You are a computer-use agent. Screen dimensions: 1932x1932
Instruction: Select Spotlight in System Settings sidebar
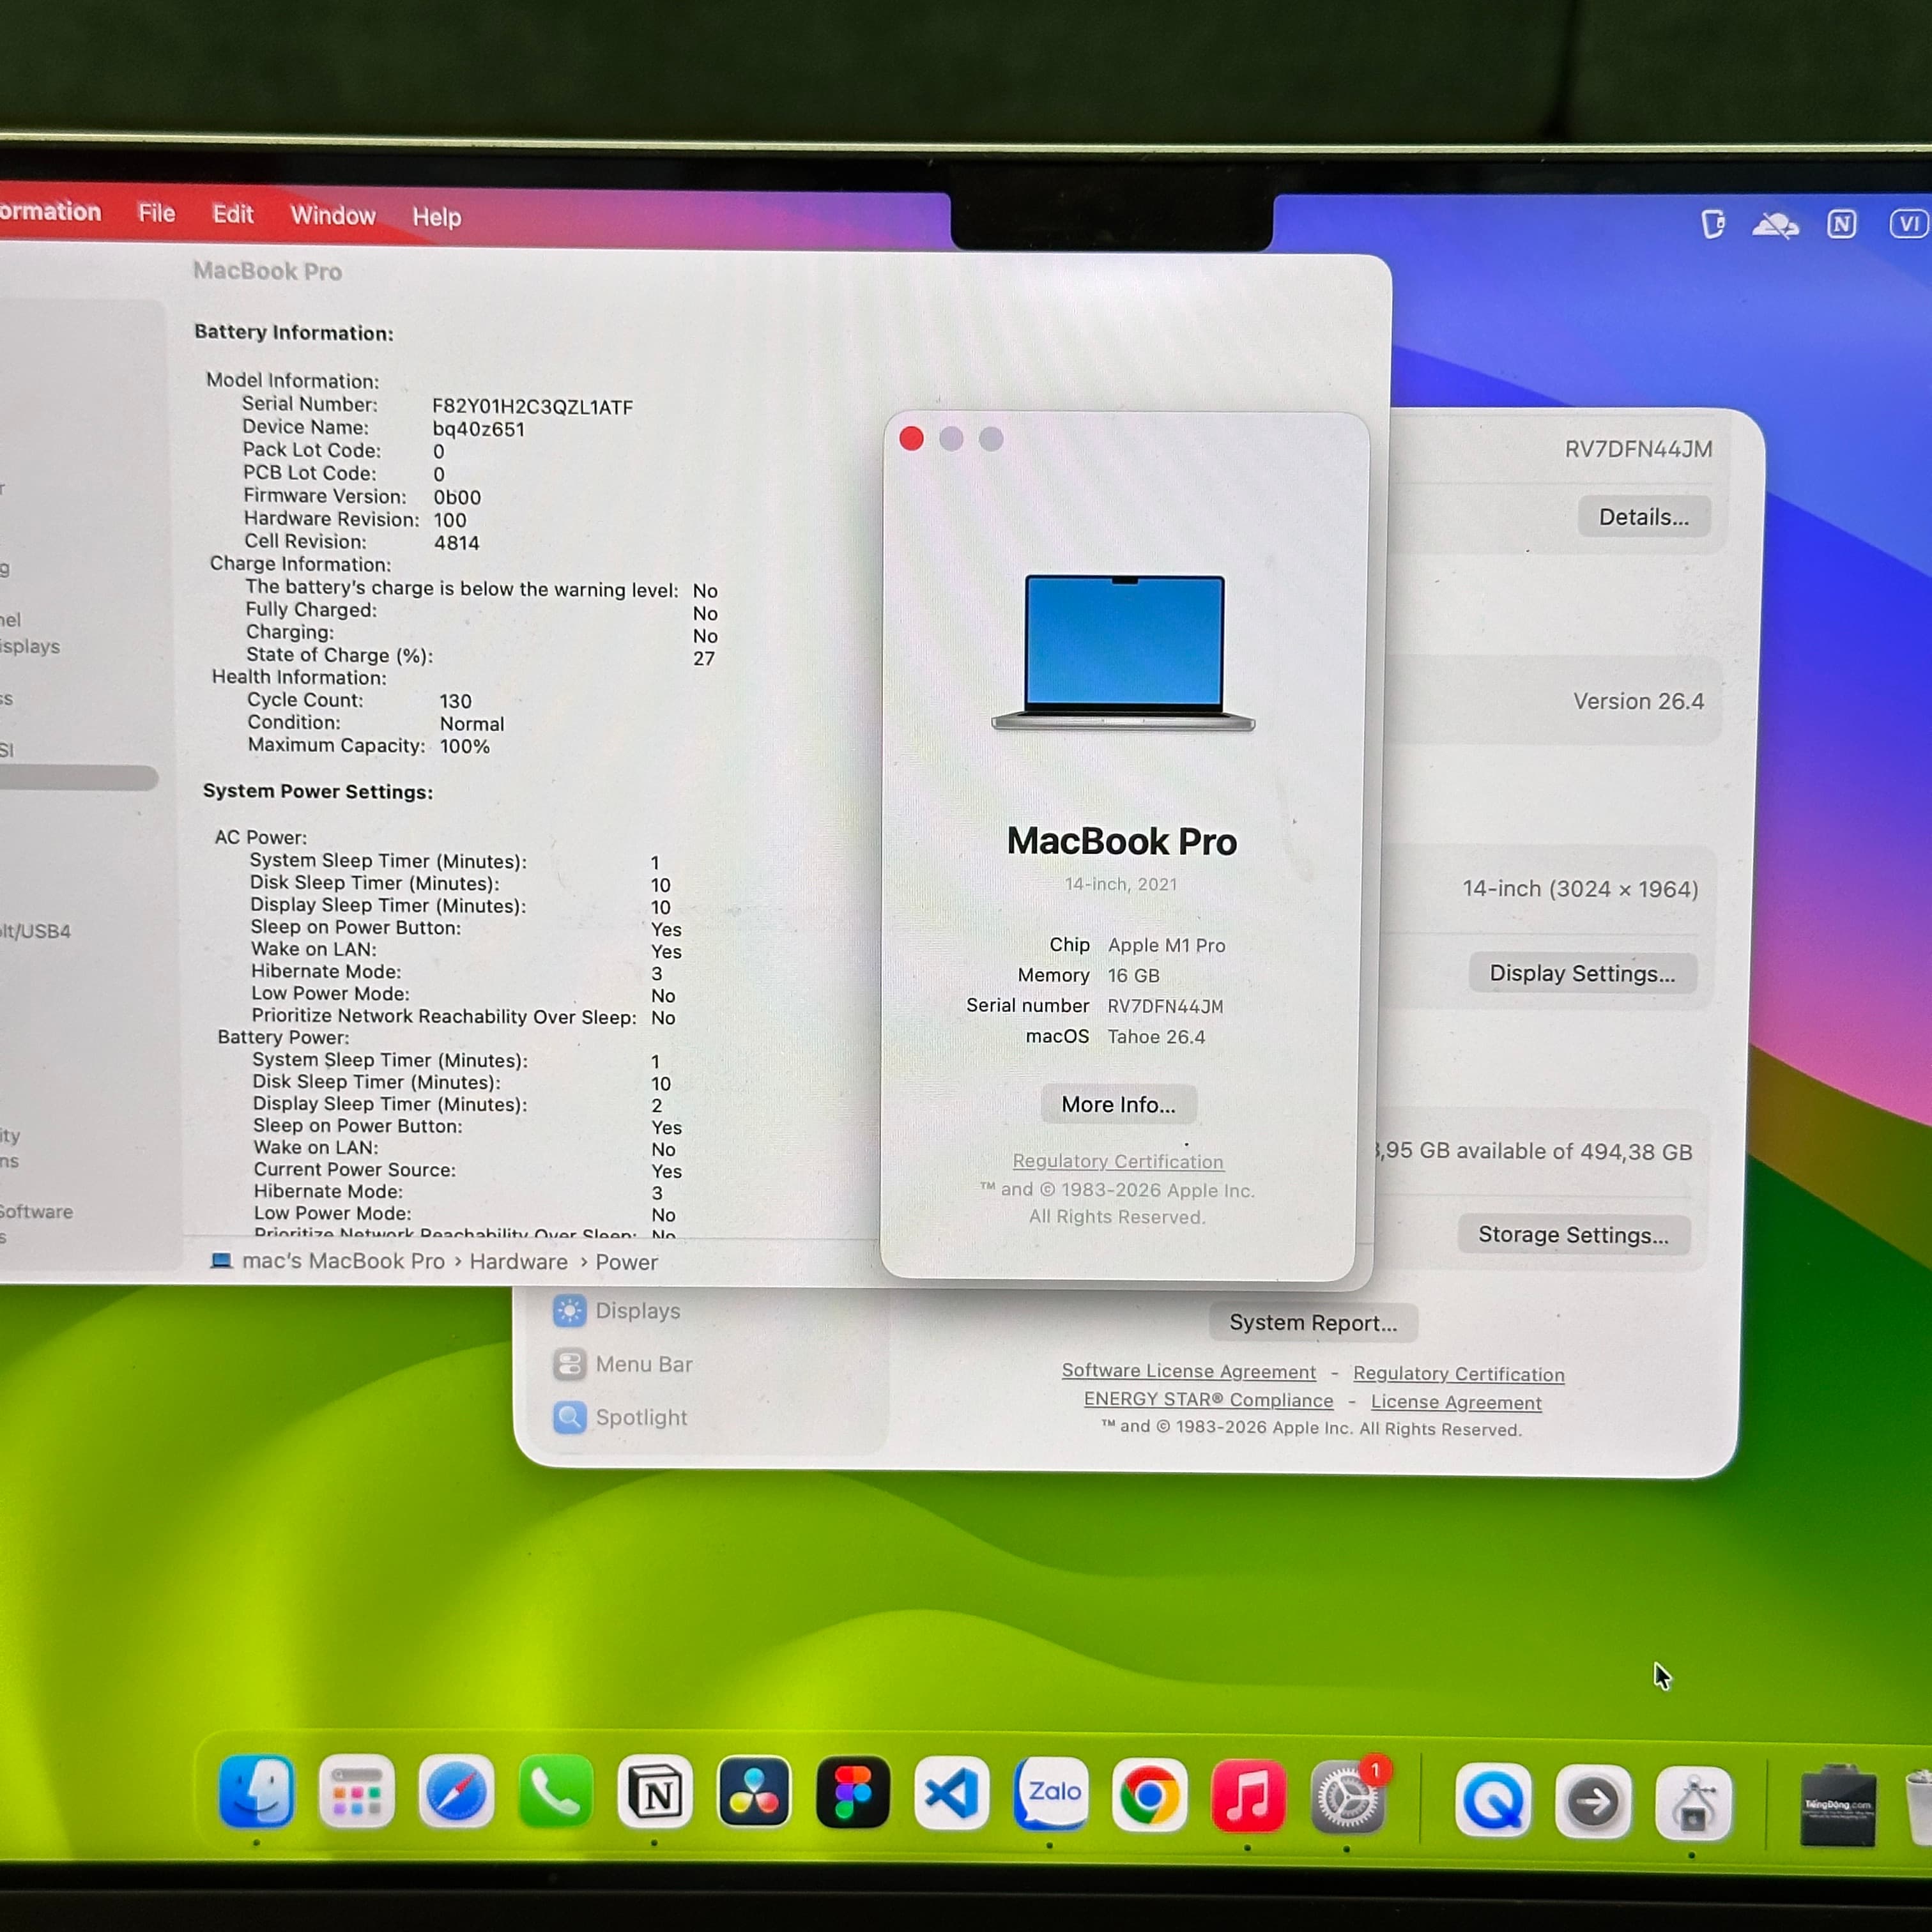pyautogui.click(x=620, y=1417)
